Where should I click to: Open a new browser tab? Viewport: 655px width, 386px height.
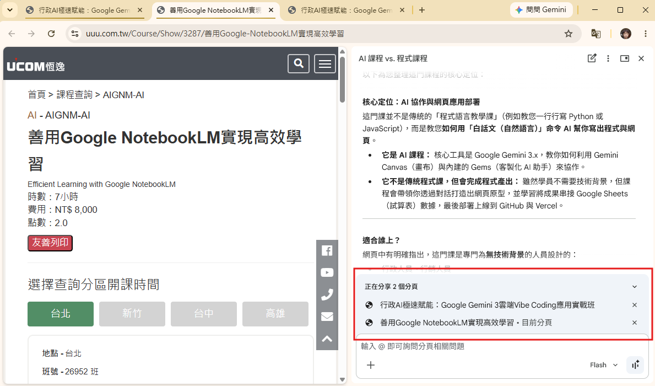[422, 10]
